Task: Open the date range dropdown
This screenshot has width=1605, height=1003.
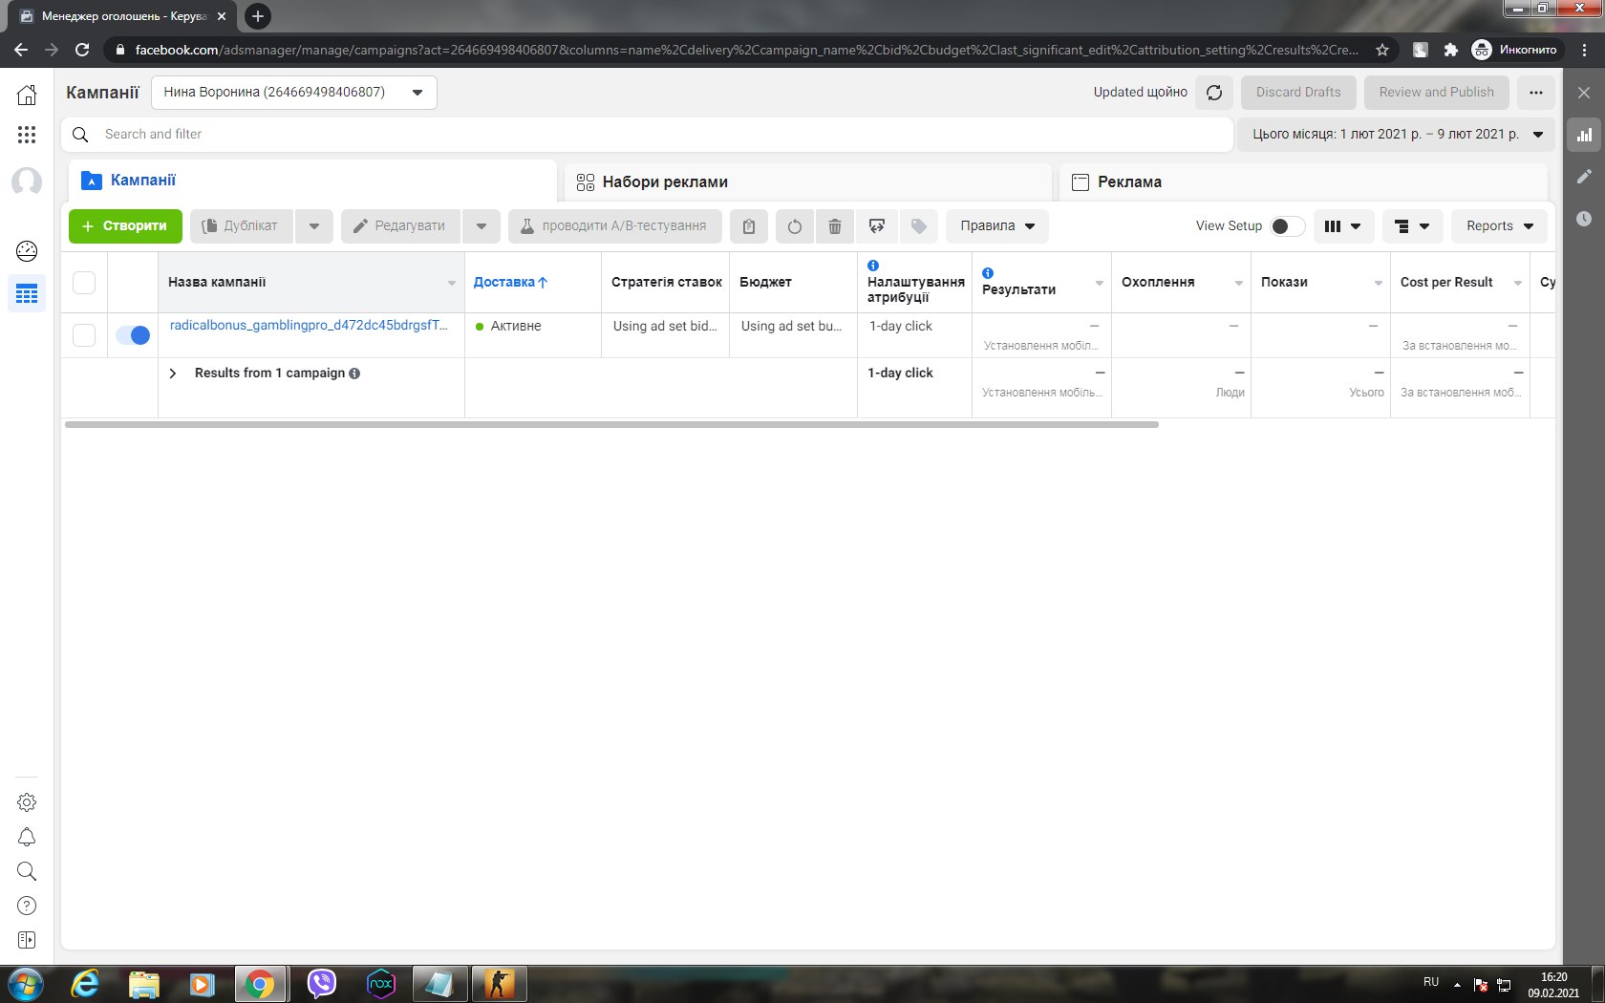Action: pos(1396,135)
